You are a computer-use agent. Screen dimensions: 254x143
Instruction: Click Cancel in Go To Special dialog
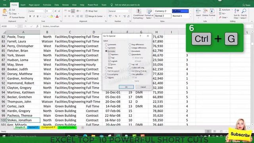143,87
